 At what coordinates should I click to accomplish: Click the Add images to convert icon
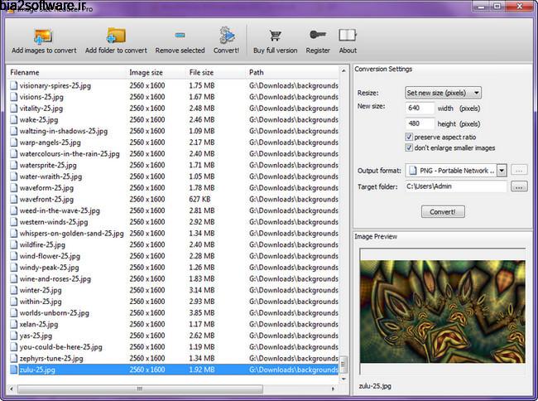click(43, 36)
